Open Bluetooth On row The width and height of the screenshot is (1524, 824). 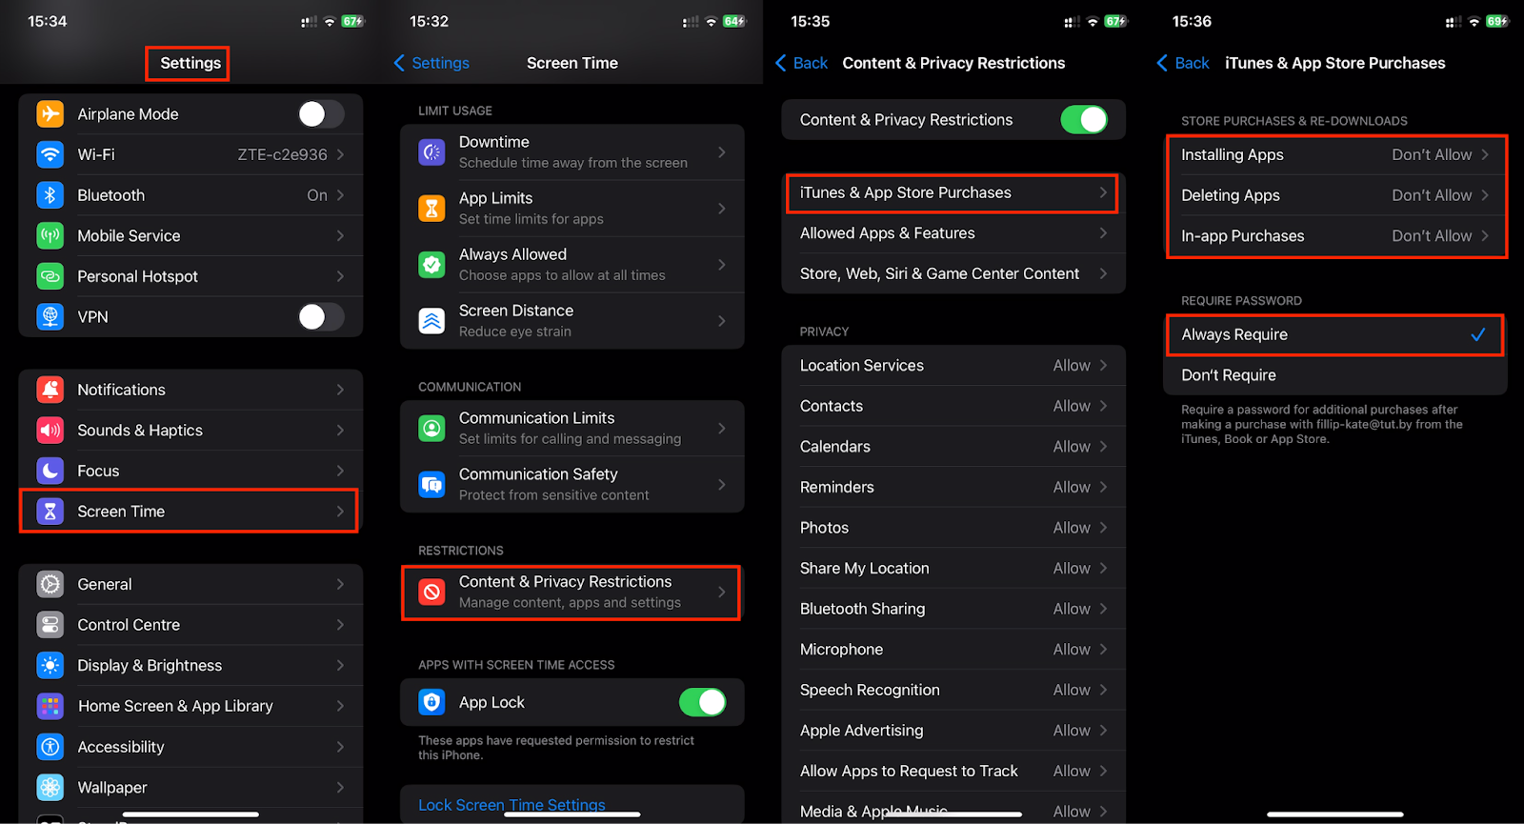[190, 195]
